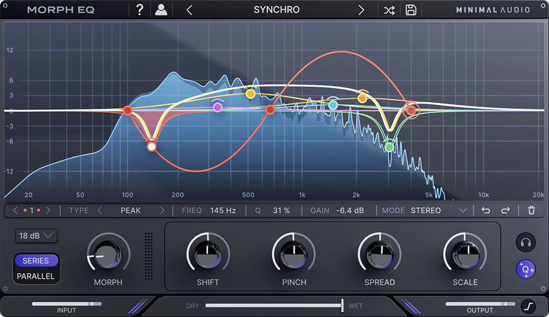The height and width of the screenshot is (317, 549).
Task: Open the 18 dB range dropdown
Action: pyautogui.click(x=35, y=236)
